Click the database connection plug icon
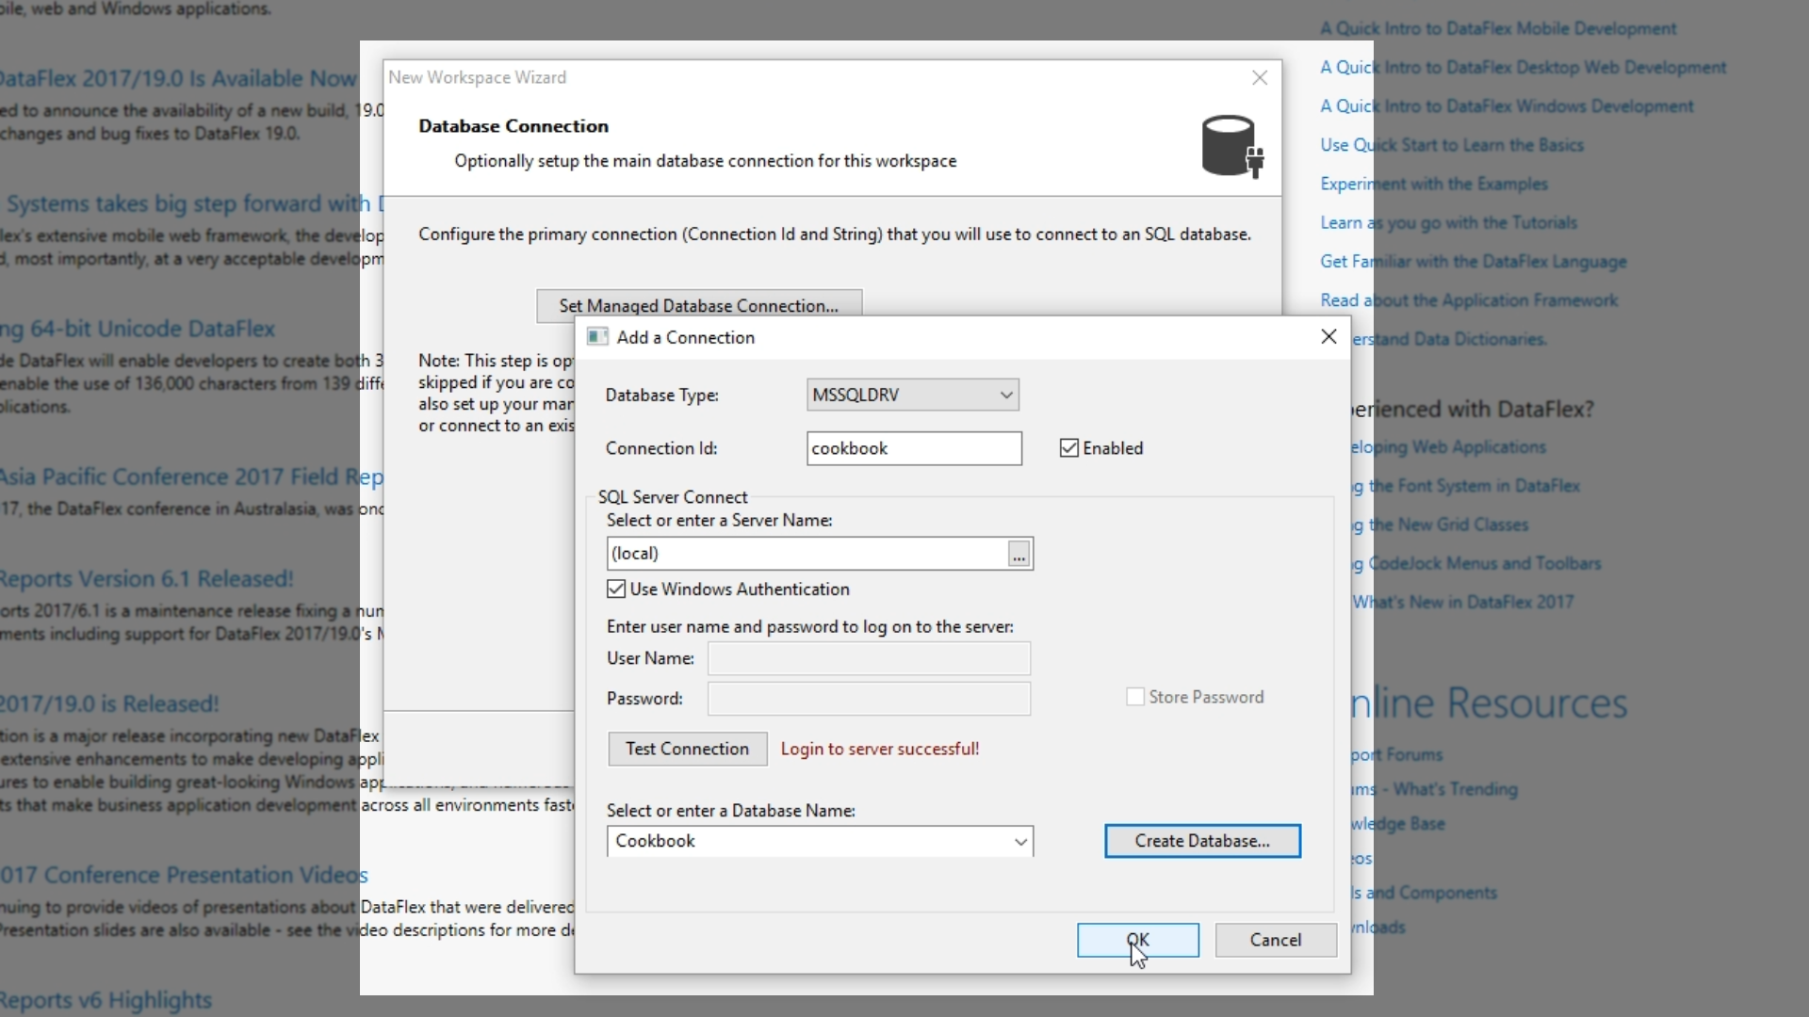This screenshot has height=1017, width=1809. tap(1231, 147)
